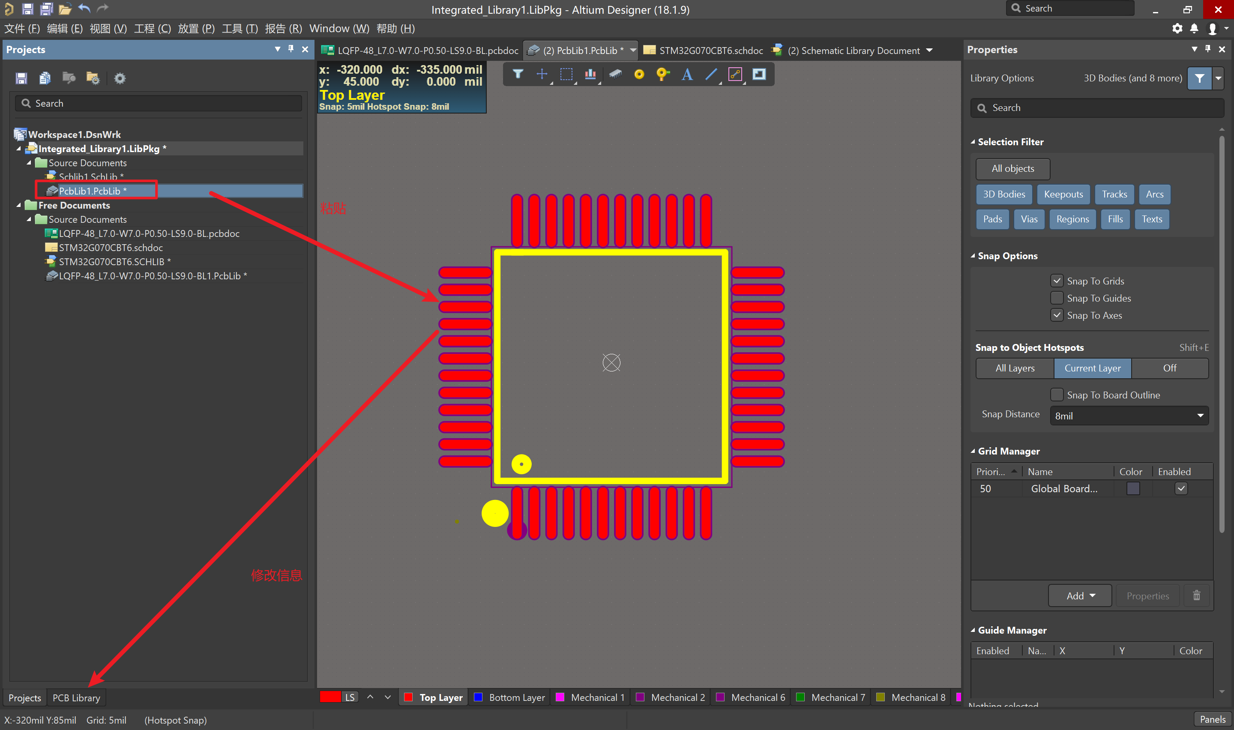Click the All objects filter button
This screenshot has height=730, width=1234.
point(1012,168)
